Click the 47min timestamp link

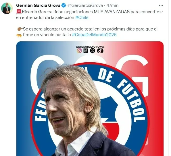pos(112,5)
